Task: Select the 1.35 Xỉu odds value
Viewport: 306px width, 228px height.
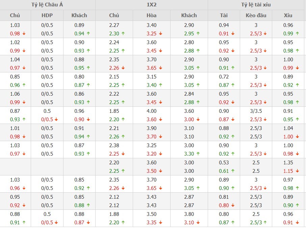Action: pos(288,163)
